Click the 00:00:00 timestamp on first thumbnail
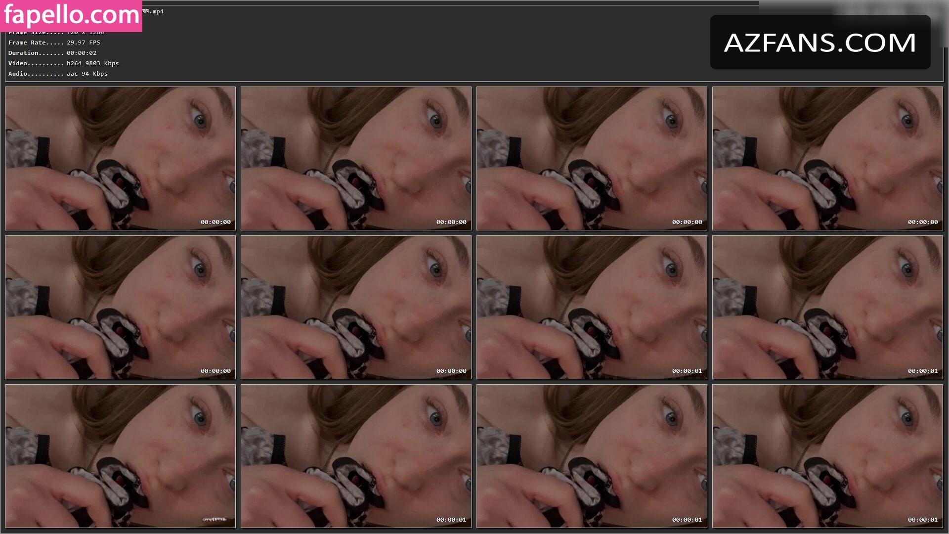This screenshot has height=534, width=949. pos(216,222)
